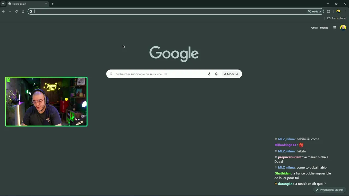Open the Google account avatar
The height and width of the screenshot is (196, 349).
[x=343, y=28]
